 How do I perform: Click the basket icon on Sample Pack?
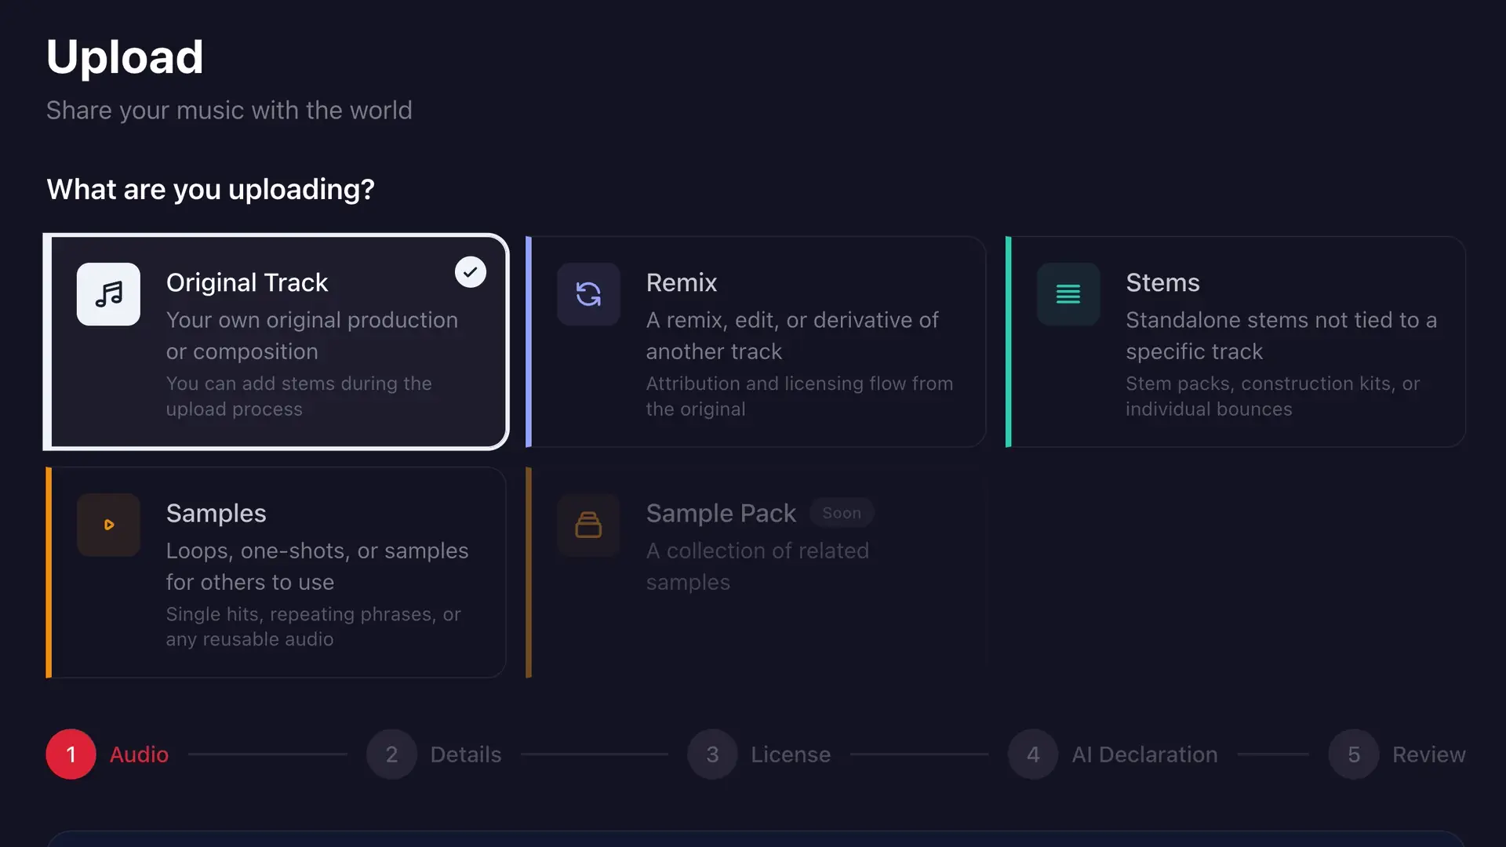(x=588, y=525)
